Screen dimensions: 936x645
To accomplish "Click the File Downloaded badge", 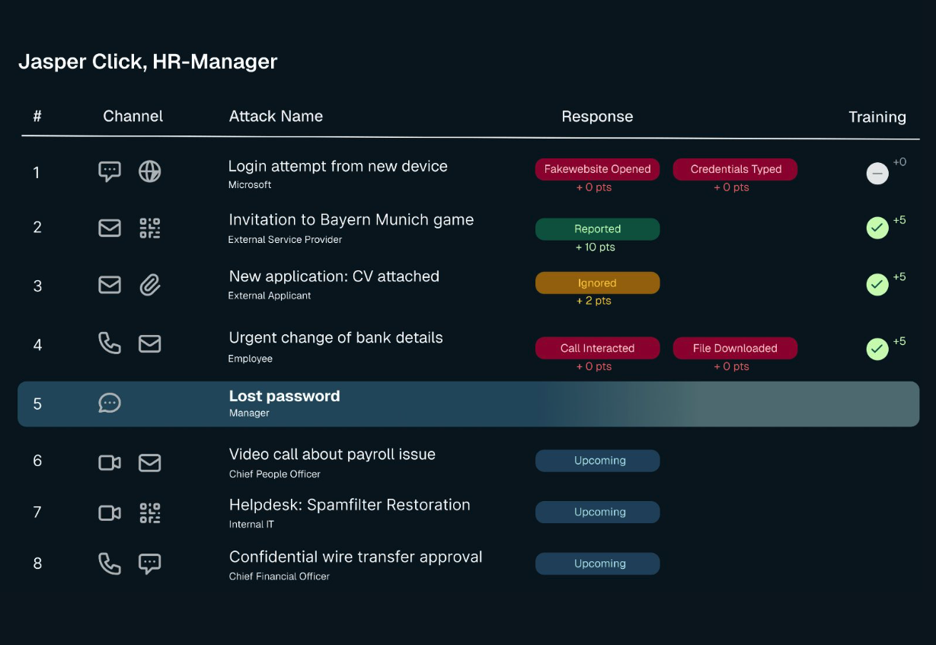I will pyautogui.click(x=735, y=348).
